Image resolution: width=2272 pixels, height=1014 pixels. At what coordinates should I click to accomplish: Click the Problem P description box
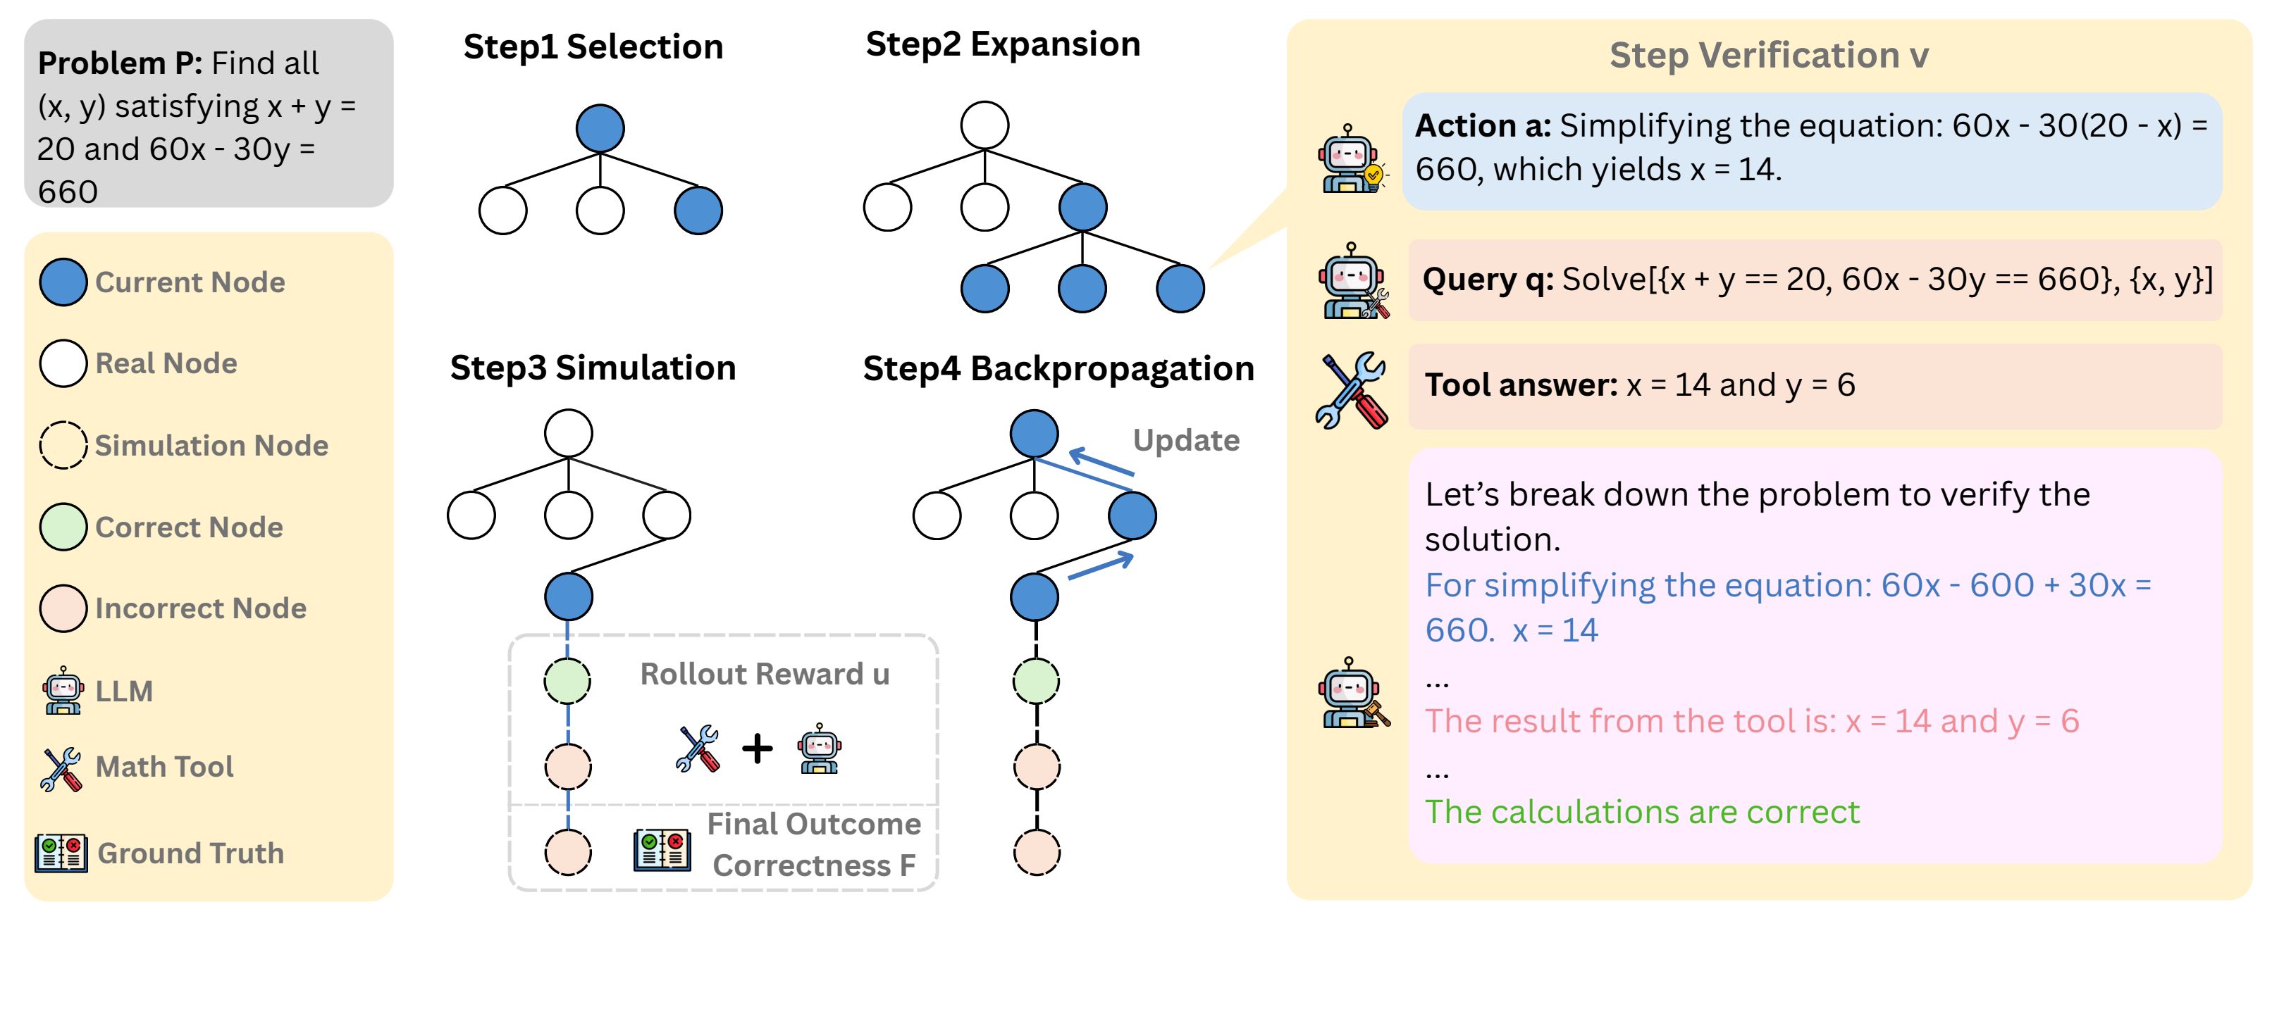pos(208,115)
